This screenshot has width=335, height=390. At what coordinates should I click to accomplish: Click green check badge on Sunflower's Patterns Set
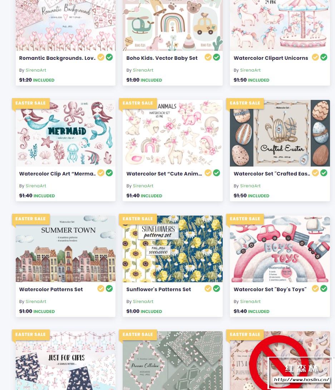(217, 289)
